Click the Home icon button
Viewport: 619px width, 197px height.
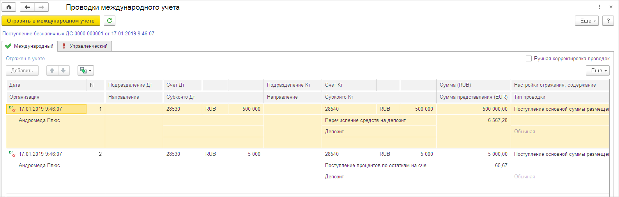9,7
